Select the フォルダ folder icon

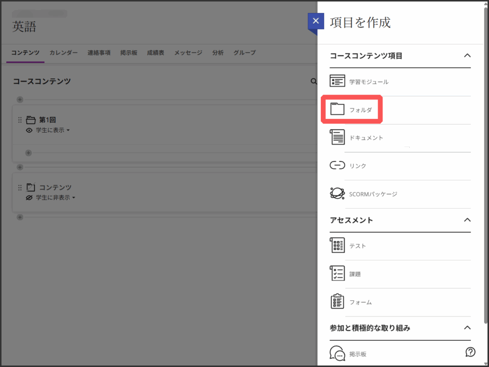click(x=337, y=110)
